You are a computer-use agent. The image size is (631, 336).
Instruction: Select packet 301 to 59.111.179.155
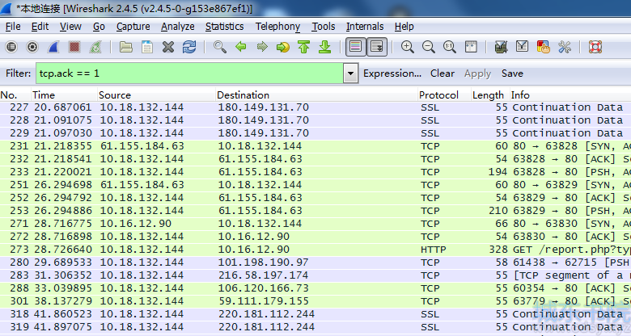[x=315, y=301]
